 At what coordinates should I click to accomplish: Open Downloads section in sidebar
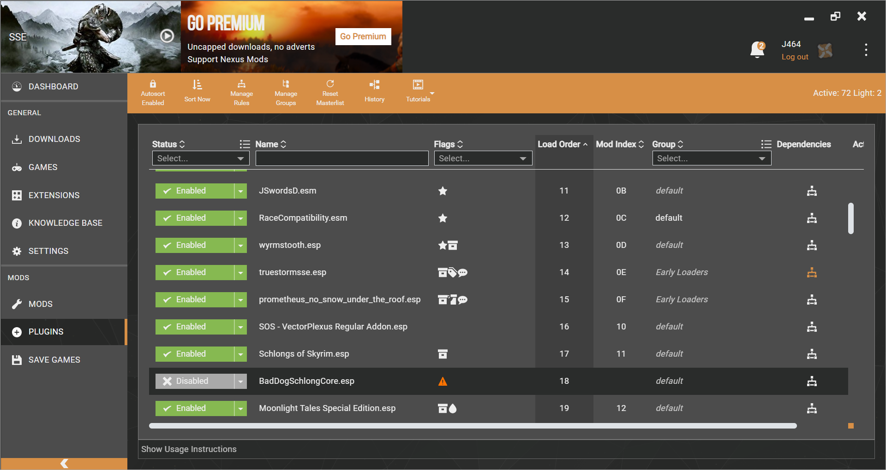point(64,139)
